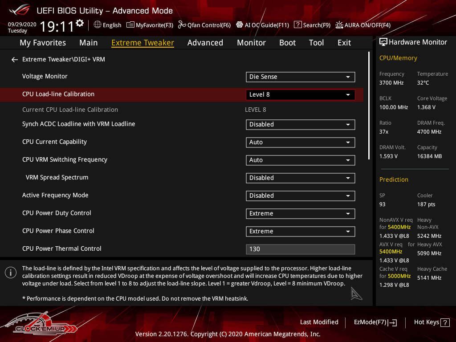Toggle Synch ACDC Loadline with VRM Loadline
Screen dimensions: 456x342
click(300, 124)
